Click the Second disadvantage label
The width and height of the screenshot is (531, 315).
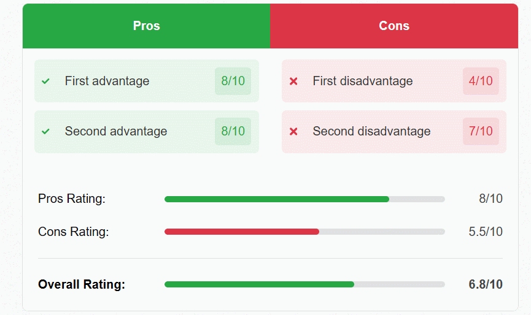tap(371, 131)
